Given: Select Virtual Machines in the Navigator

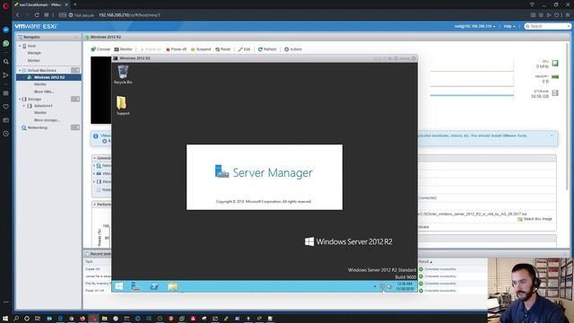Looking at the screenshot, I should [42, 70].
